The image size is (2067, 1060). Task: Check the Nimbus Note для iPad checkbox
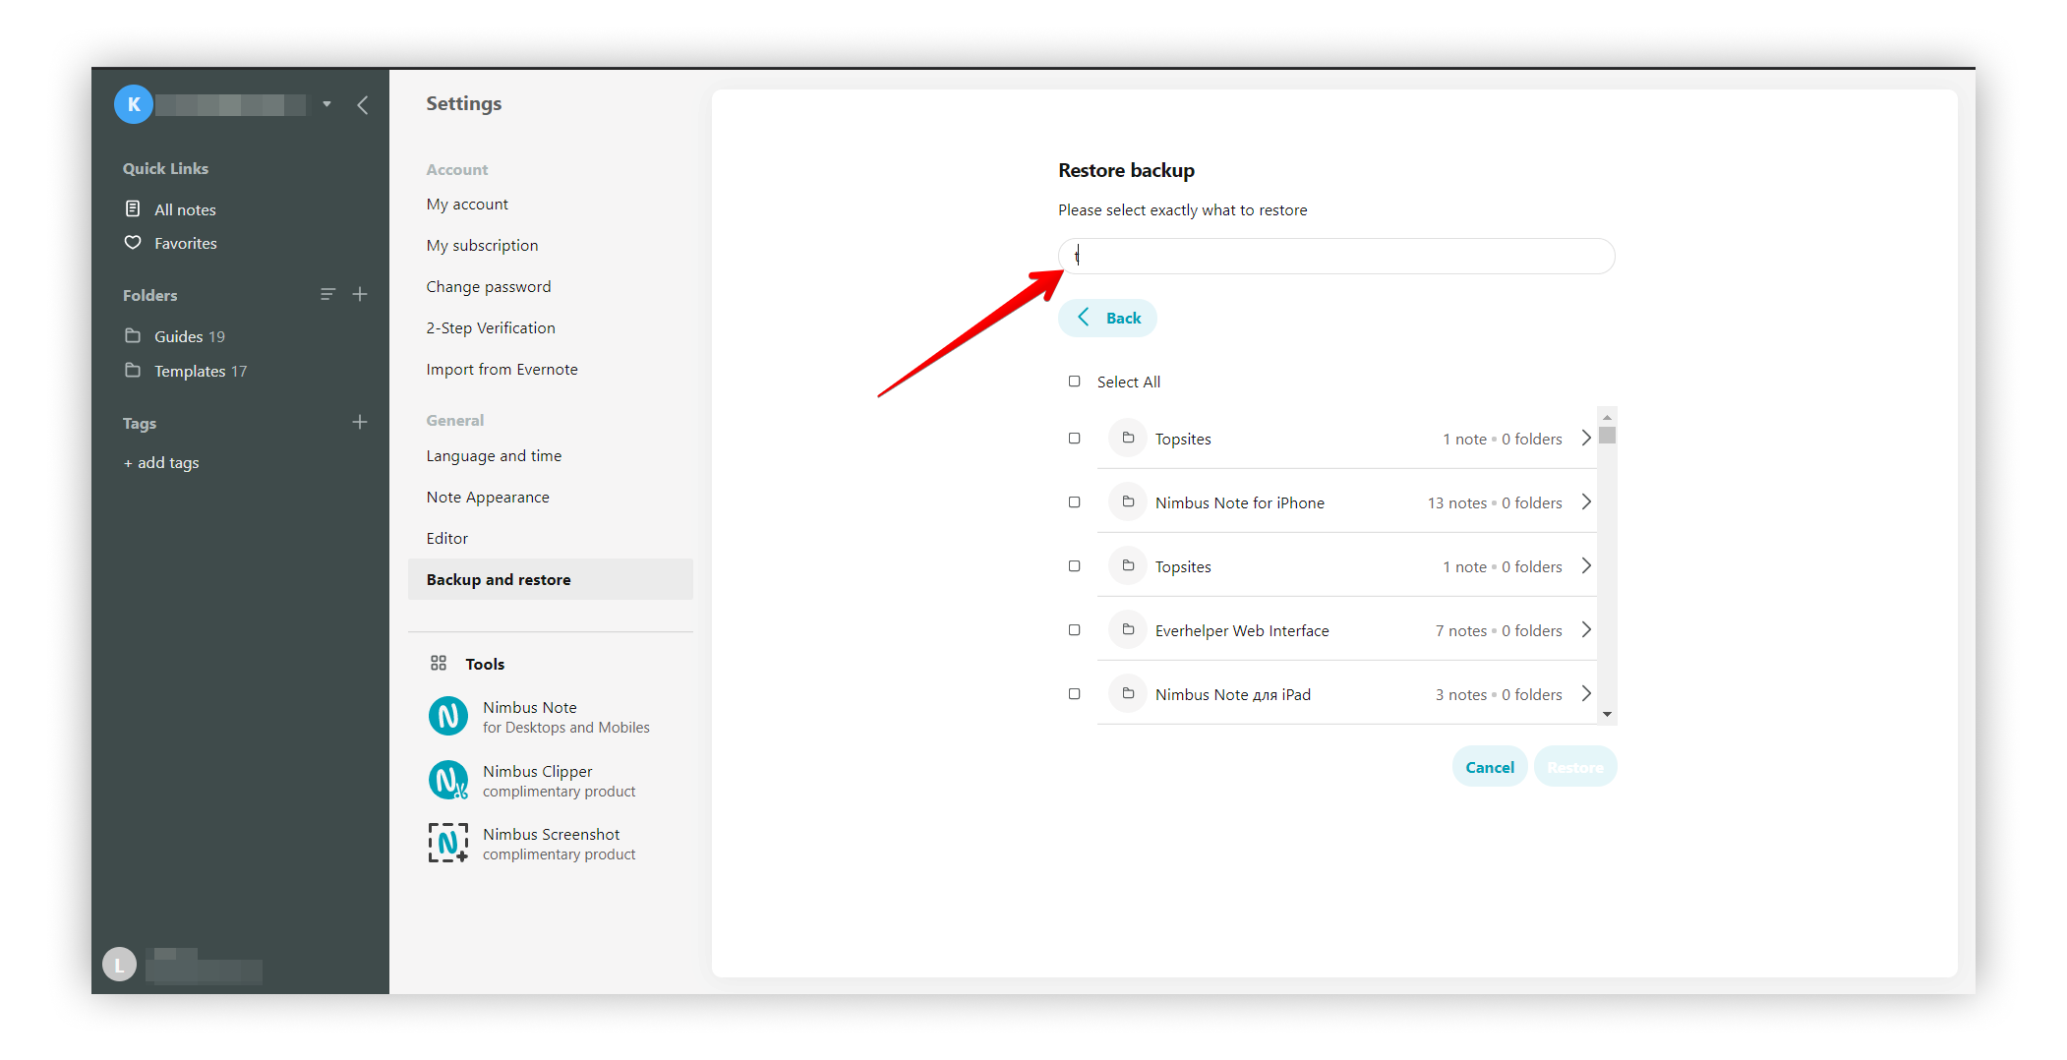point(1074,694)
